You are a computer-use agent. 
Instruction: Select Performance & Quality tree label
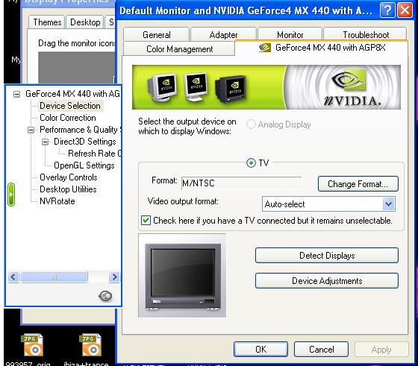[80, 130]
